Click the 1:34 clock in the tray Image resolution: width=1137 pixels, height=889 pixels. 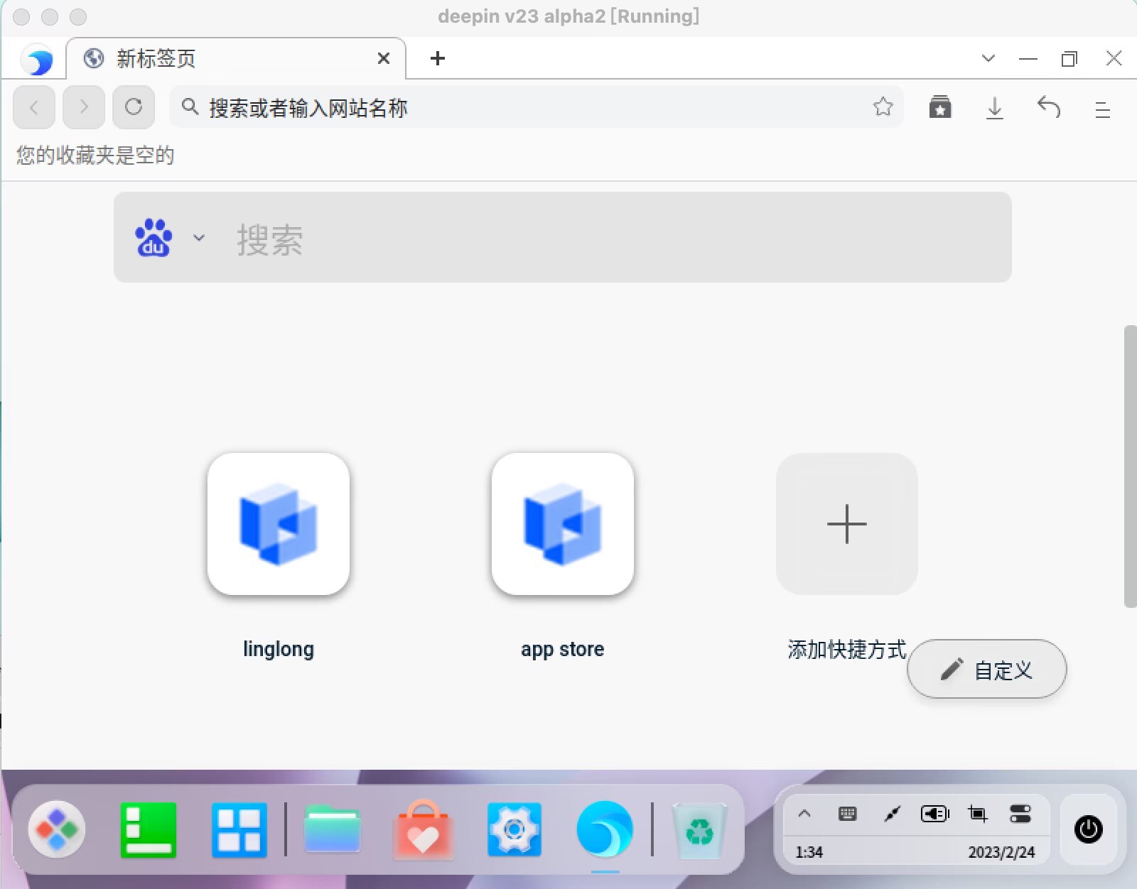tap(809, 852)
